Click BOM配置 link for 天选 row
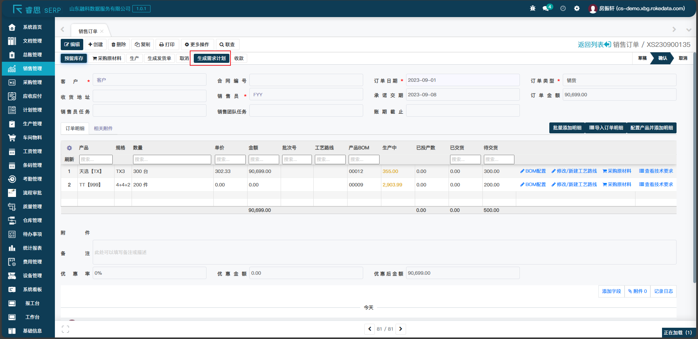Screen dimensions: 698x339 coord(533,171)
